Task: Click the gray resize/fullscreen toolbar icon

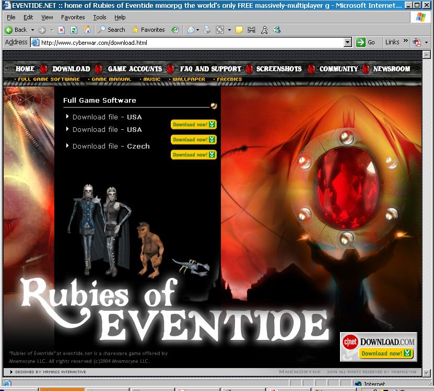Action: 220,30
